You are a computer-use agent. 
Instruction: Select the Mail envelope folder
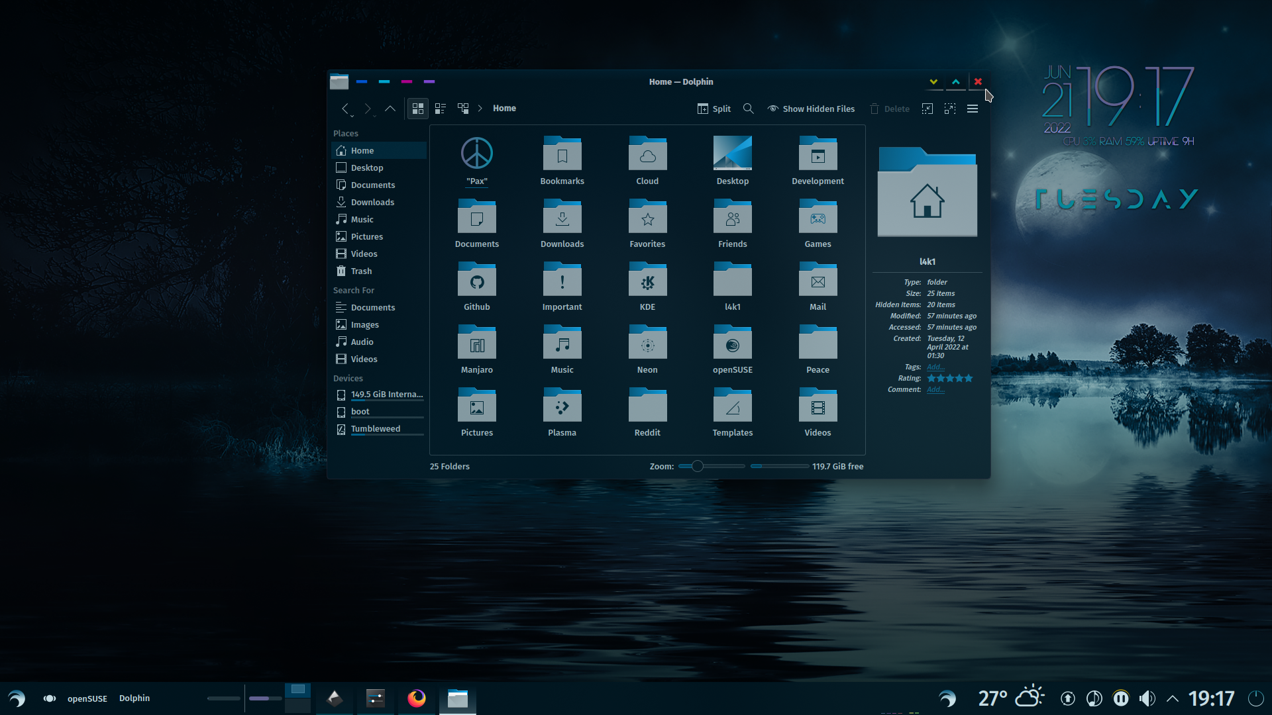click(x=818, y=279)
